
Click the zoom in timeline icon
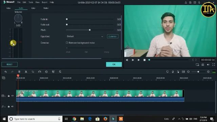[208, 72]
